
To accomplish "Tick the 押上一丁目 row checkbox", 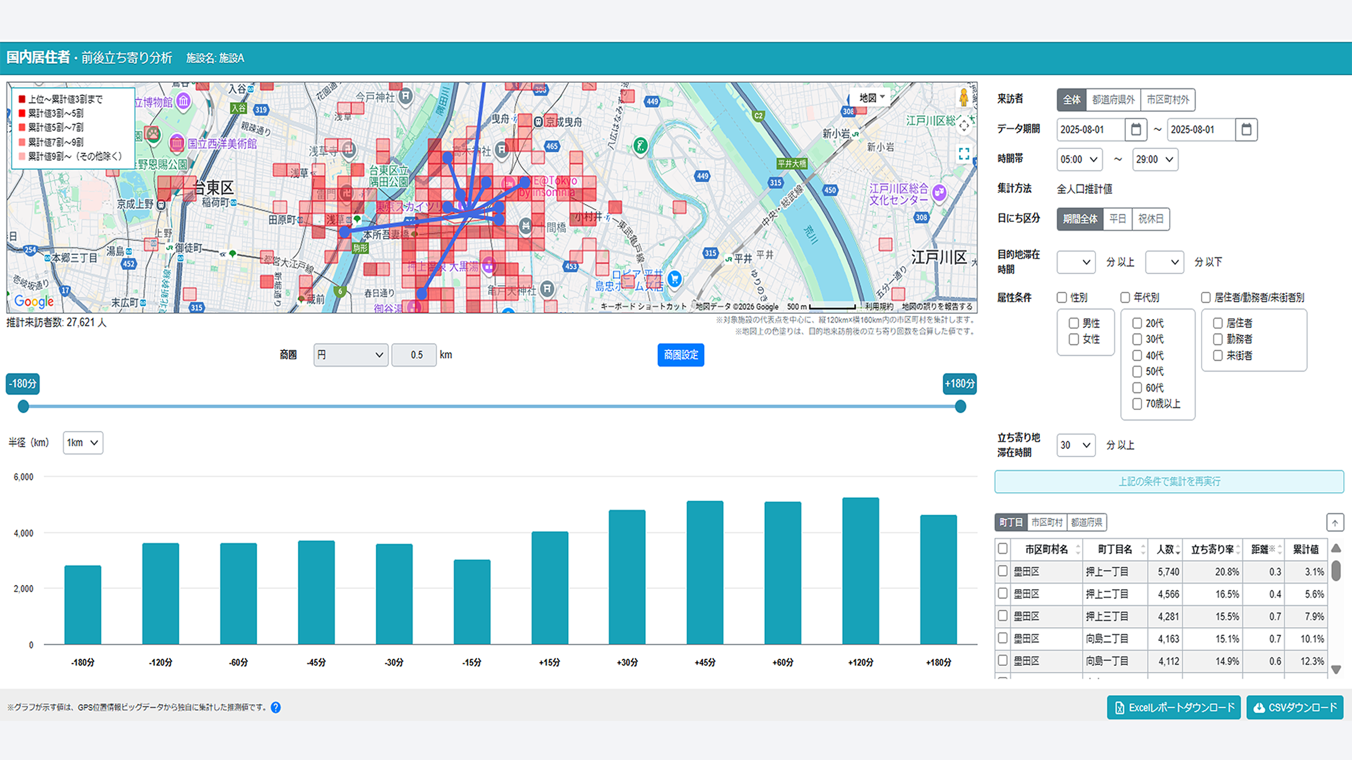I will (x=1002, y=571).
